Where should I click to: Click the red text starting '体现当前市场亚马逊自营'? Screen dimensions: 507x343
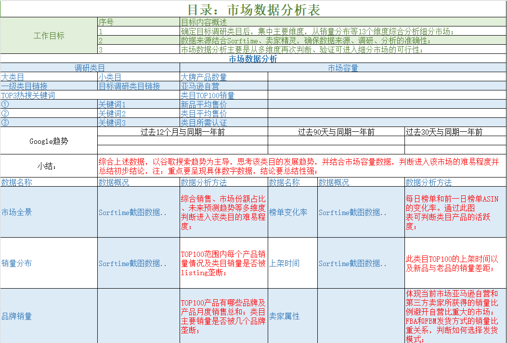click(455, 316)
